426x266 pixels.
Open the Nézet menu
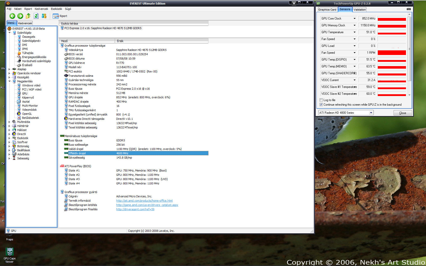pos(18,9)
